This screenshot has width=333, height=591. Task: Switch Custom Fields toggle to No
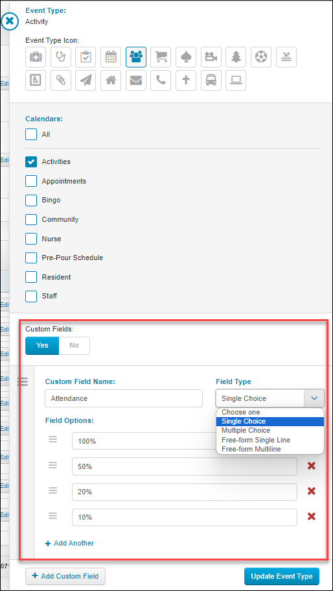pyautogui.click(x=74, y=345)
